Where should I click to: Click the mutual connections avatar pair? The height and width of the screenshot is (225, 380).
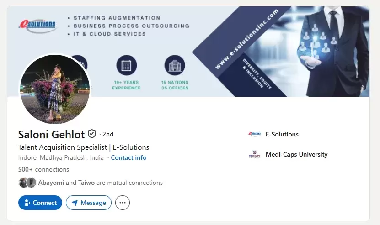tap(27, 183)
